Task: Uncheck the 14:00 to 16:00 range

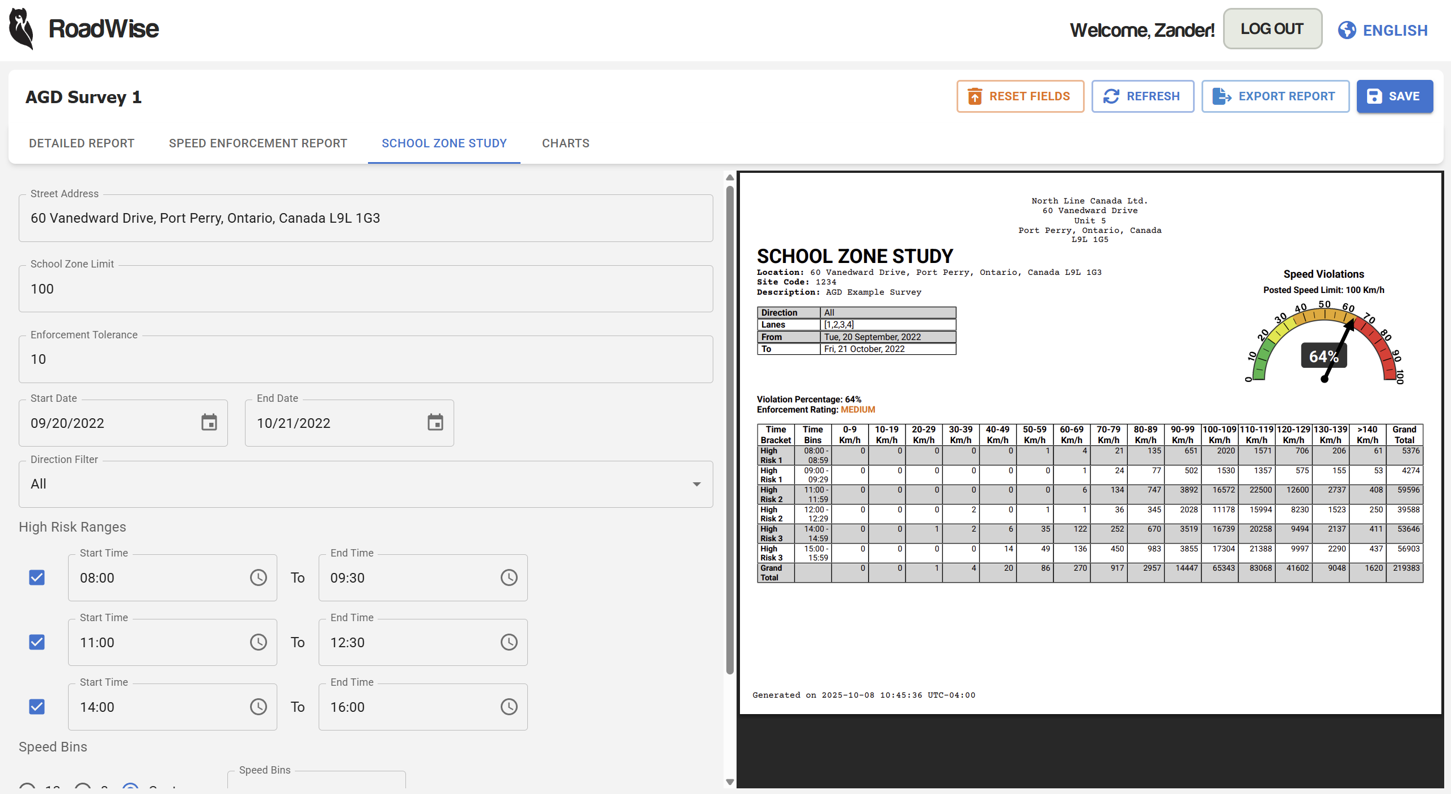Action: tap(37, 707)
